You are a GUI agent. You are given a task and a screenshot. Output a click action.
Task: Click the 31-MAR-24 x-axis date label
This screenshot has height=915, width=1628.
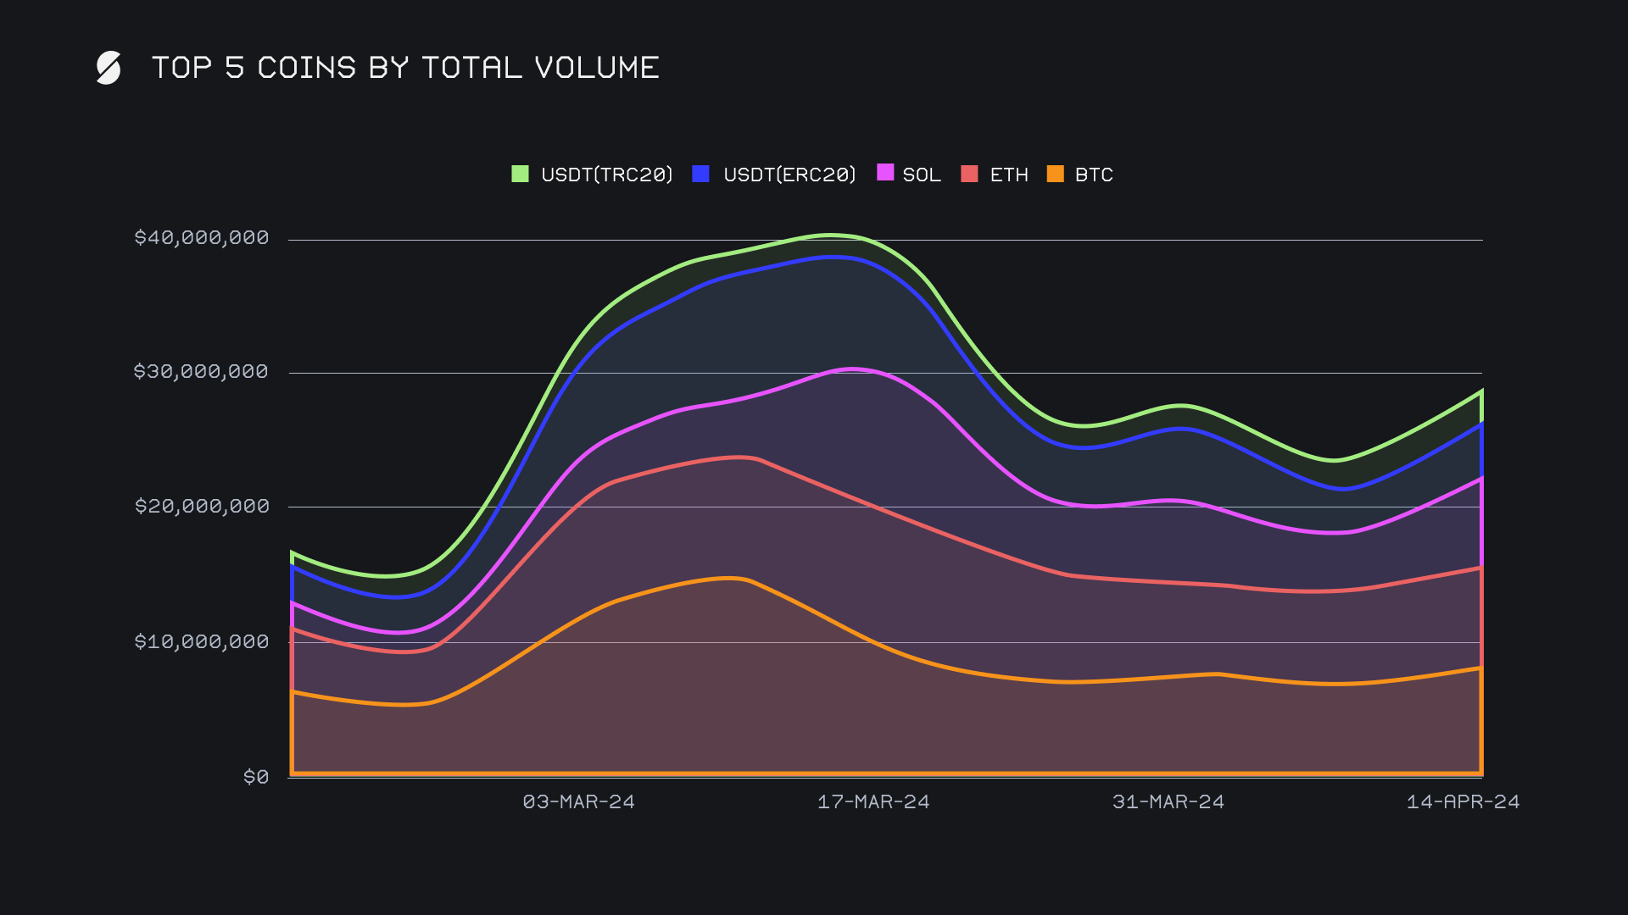[x=1168, y=801]
